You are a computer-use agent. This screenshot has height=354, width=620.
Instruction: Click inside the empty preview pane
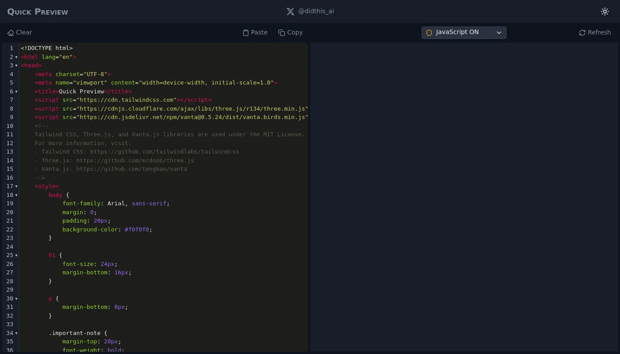coord(464,197)
